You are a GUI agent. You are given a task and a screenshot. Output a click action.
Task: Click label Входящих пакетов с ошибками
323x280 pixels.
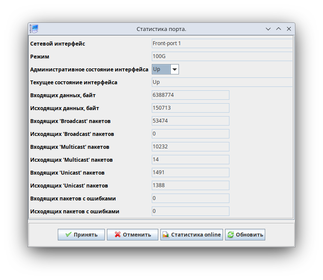tap(73, 198)
